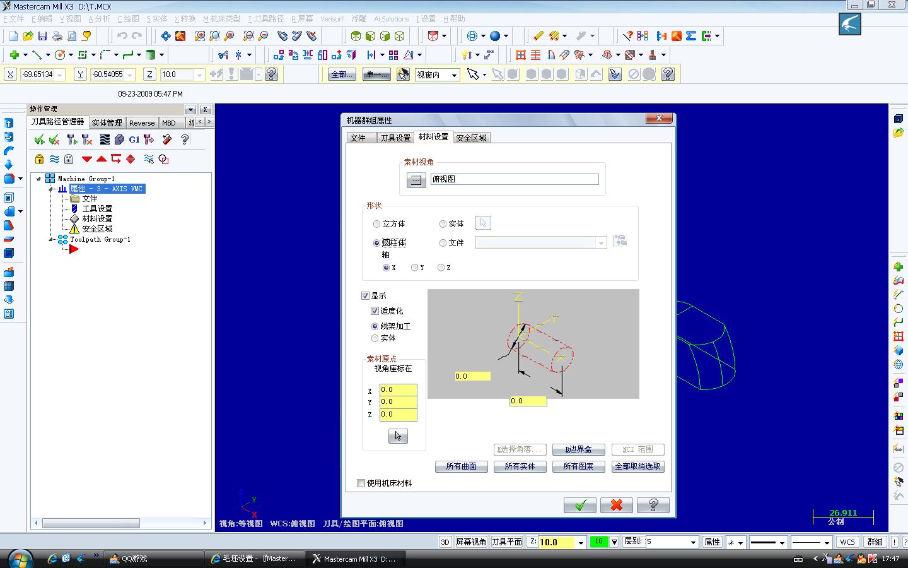Open the 视窗内 selection mode dropdown
The height and width of the screenshot is (568, 908).
[x=454, y=75]
